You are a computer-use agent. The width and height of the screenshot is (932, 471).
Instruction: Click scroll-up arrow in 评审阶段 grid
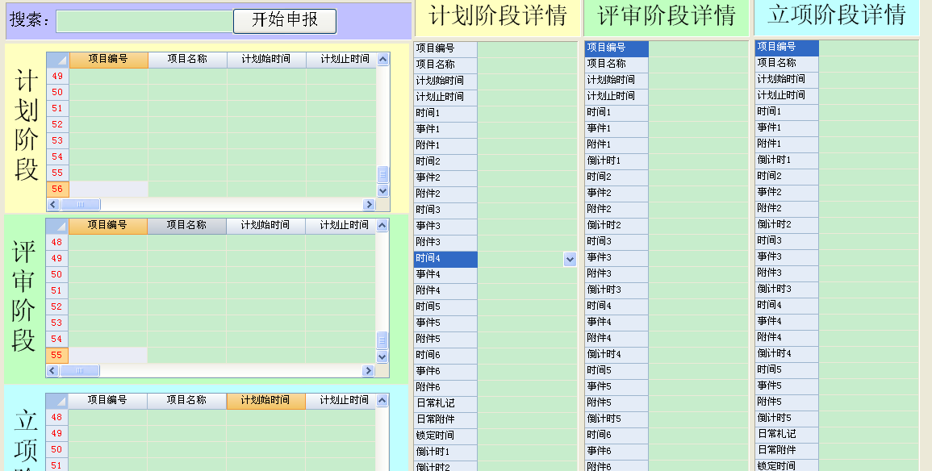click(x=382, y=225)
